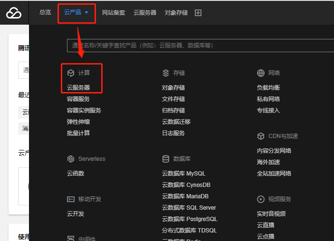Click the CDN与加速 category heading
The image size is (334, 241).
coord(283,136)
